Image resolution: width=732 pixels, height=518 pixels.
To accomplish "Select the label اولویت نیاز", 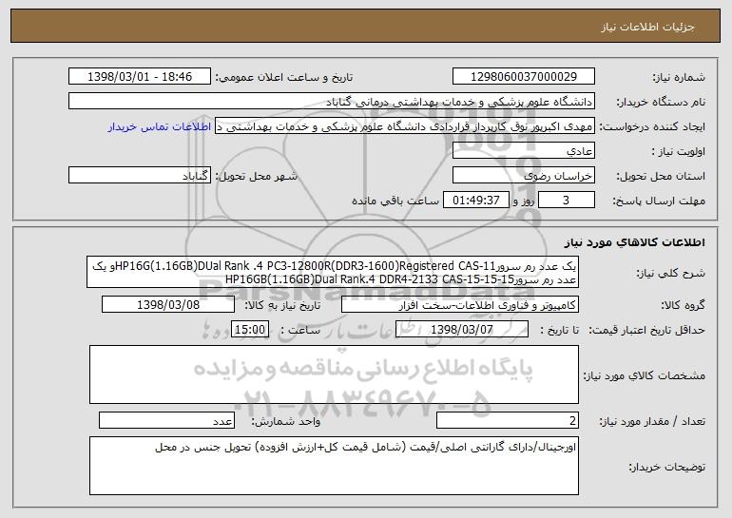I will [679, 151].
